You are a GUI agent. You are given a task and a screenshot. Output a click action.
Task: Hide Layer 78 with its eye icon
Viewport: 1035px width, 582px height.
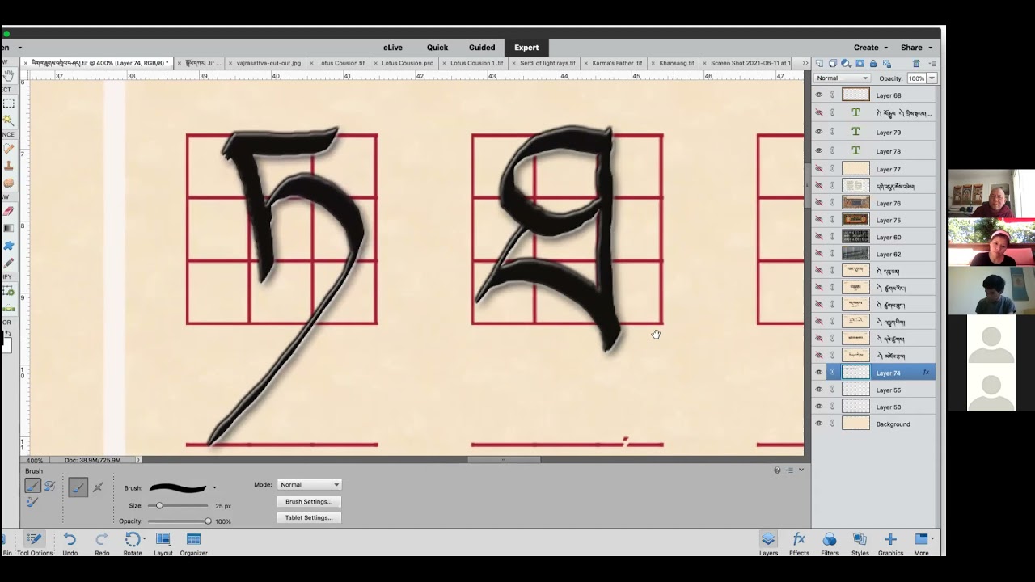[x=818, y=150]
